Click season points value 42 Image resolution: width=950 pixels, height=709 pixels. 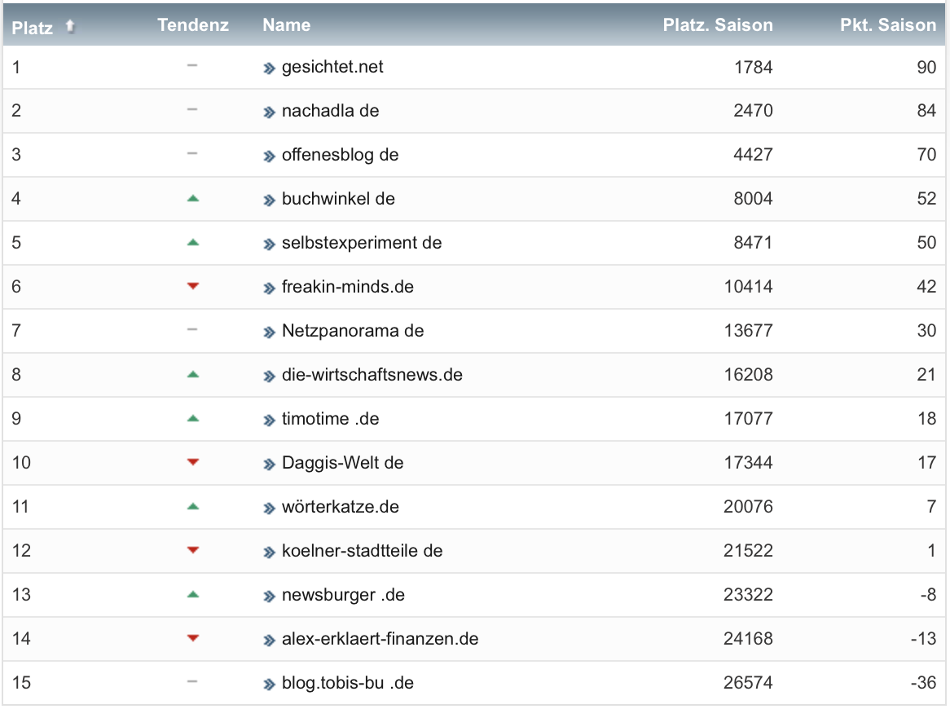coord(926,287)
